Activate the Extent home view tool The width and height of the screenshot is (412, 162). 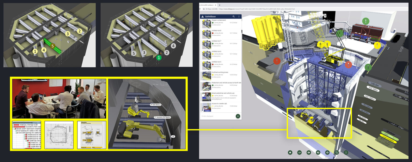tap(290, 152)
